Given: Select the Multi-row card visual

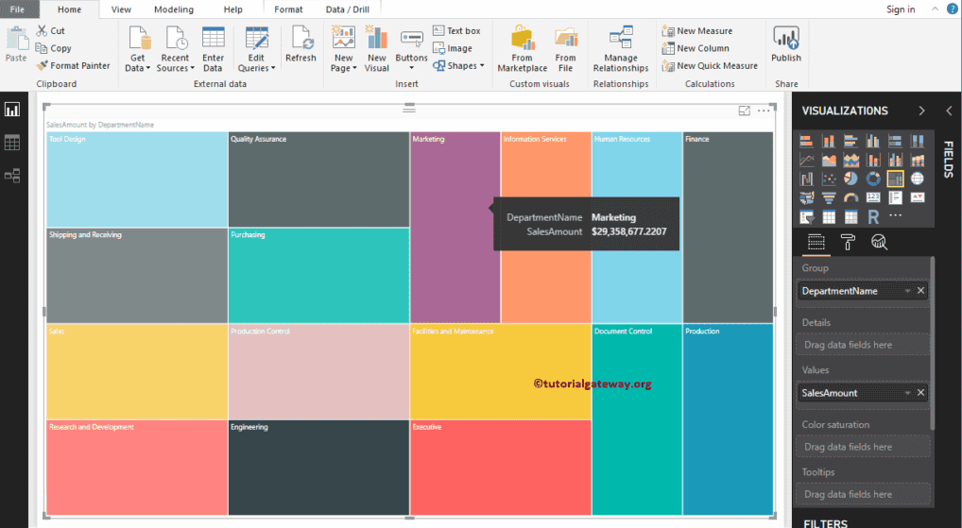Looking at the screenshot, I should tap(895, 197).
